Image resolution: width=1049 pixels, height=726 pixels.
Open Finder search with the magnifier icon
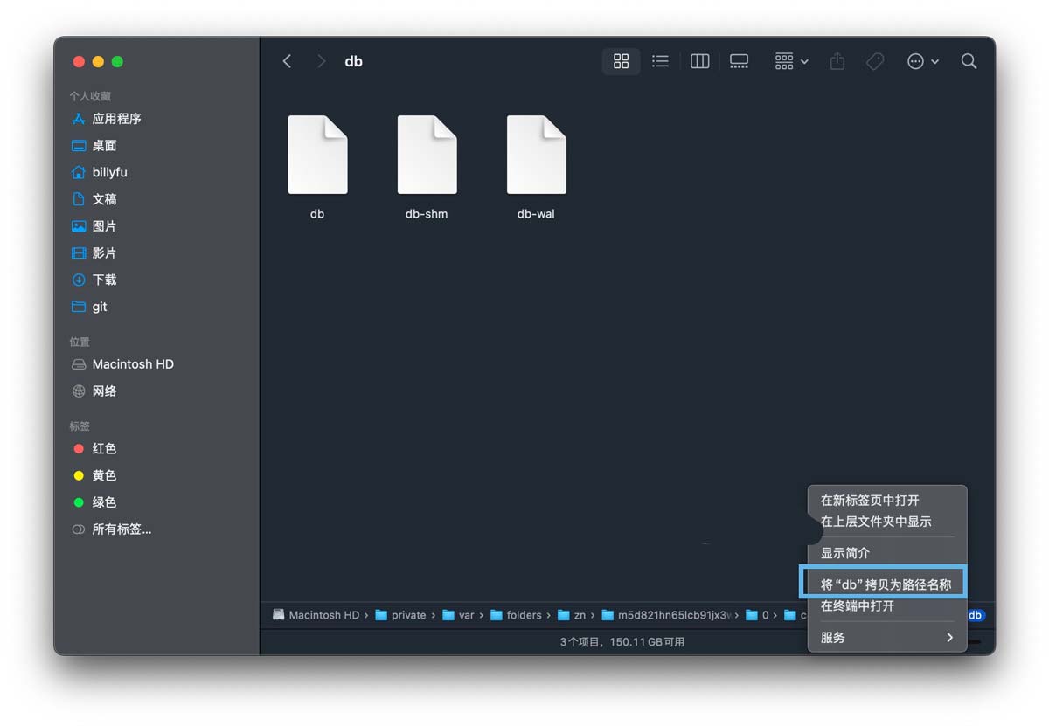click(969, 61)
